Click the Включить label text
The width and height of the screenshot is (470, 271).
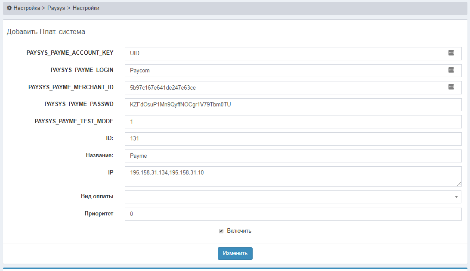tap(239, 231)
